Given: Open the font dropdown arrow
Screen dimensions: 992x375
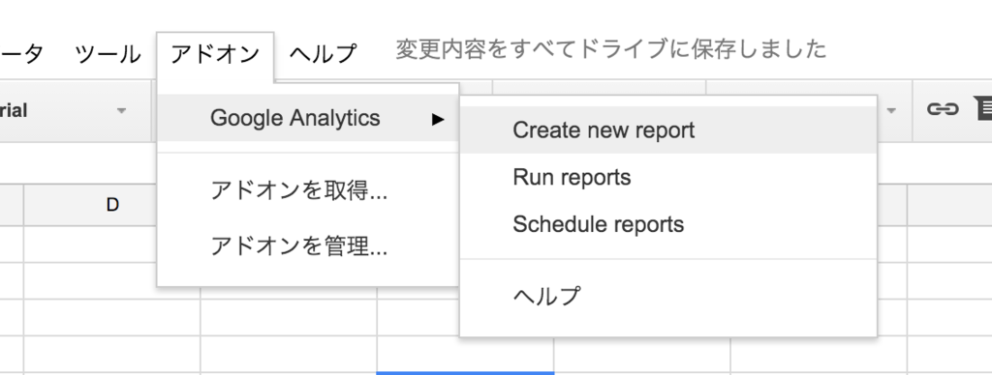Looking at the screenshot, I should click(x=121, y=111).
